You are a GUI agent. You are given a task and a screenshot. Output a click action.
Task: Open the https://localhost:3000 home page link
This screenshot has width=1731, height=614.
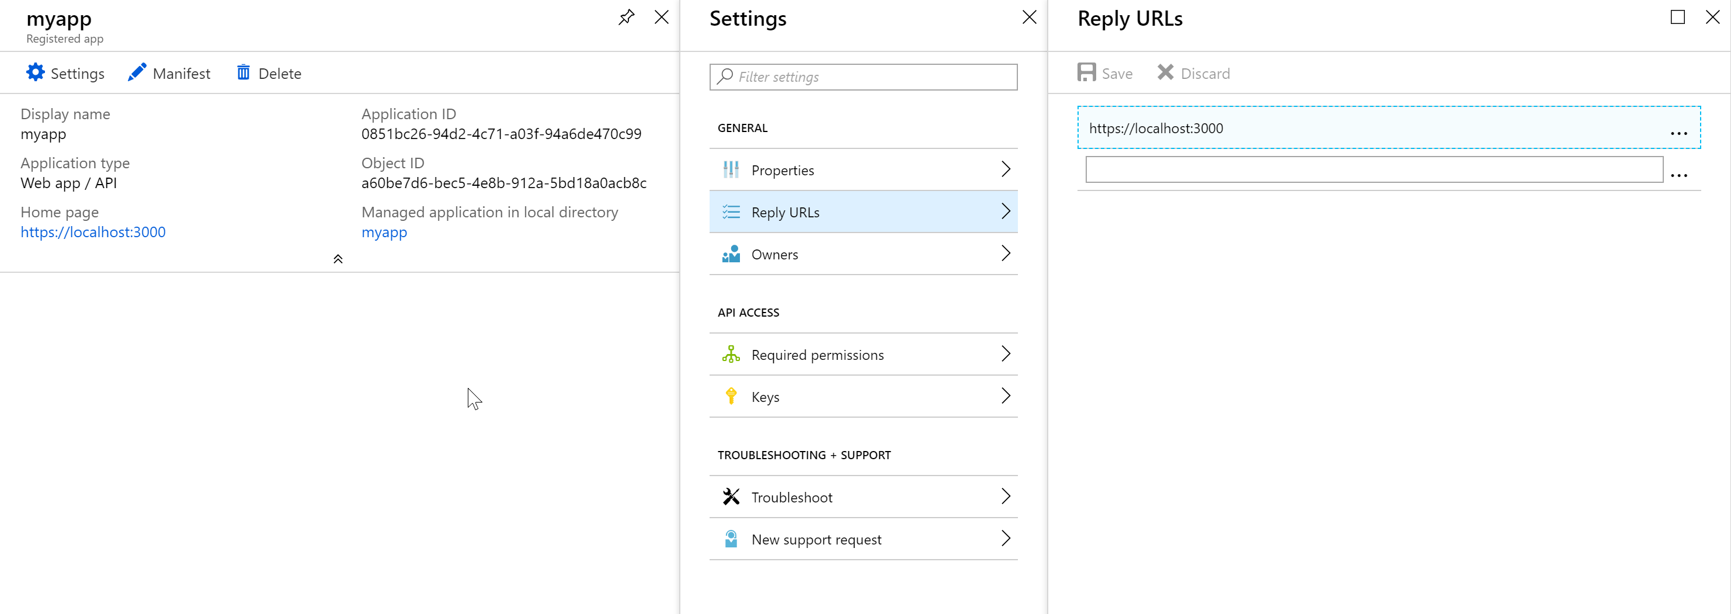[93, 232]
